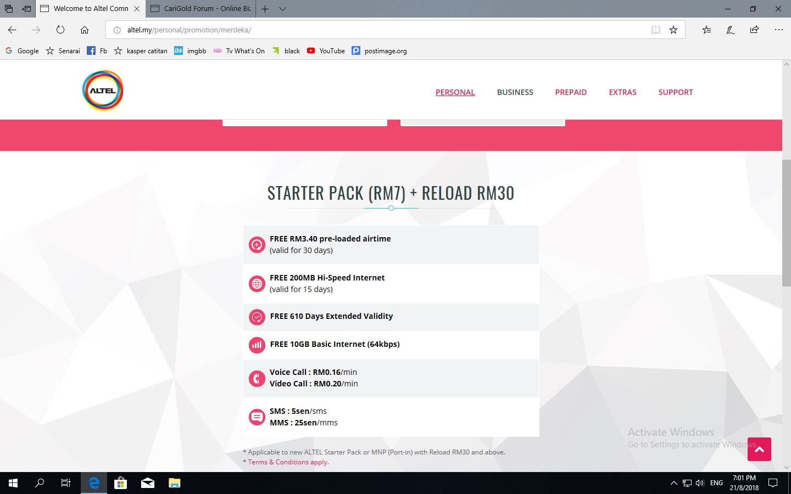Click the scroll-to-top arrow button
This screenshot has height=494, width=791.
[x=759, y=449]
